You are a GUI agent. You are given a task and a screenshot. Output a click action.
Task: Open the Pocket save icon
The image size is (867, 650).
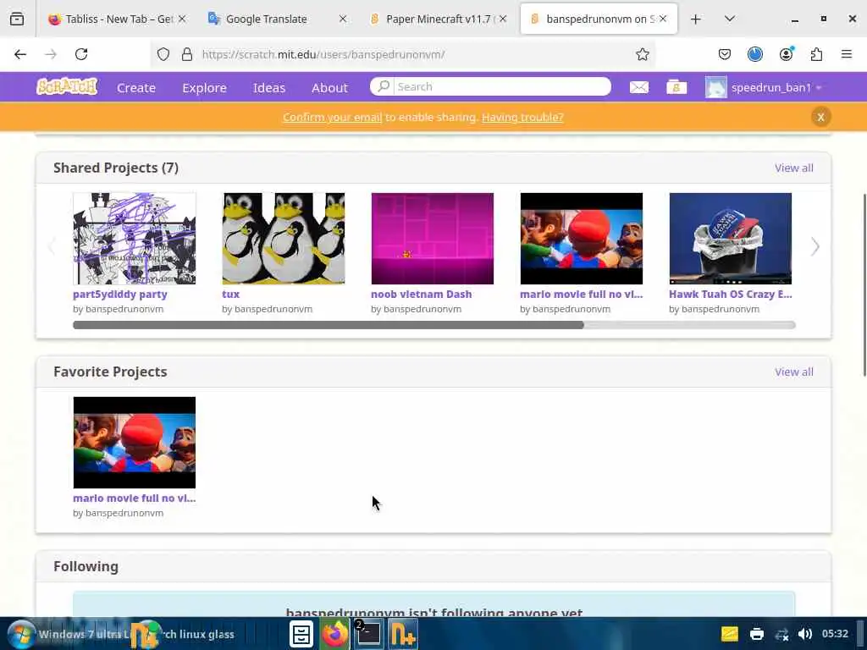pos(725,54)
